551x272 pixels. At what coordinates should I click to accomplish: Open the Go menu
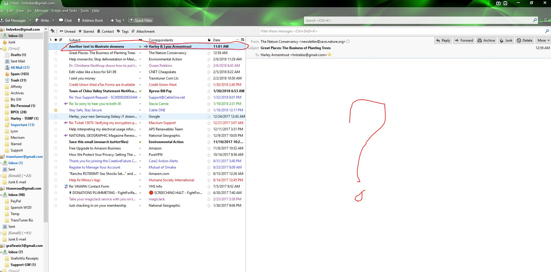click(x=29, y=11)
